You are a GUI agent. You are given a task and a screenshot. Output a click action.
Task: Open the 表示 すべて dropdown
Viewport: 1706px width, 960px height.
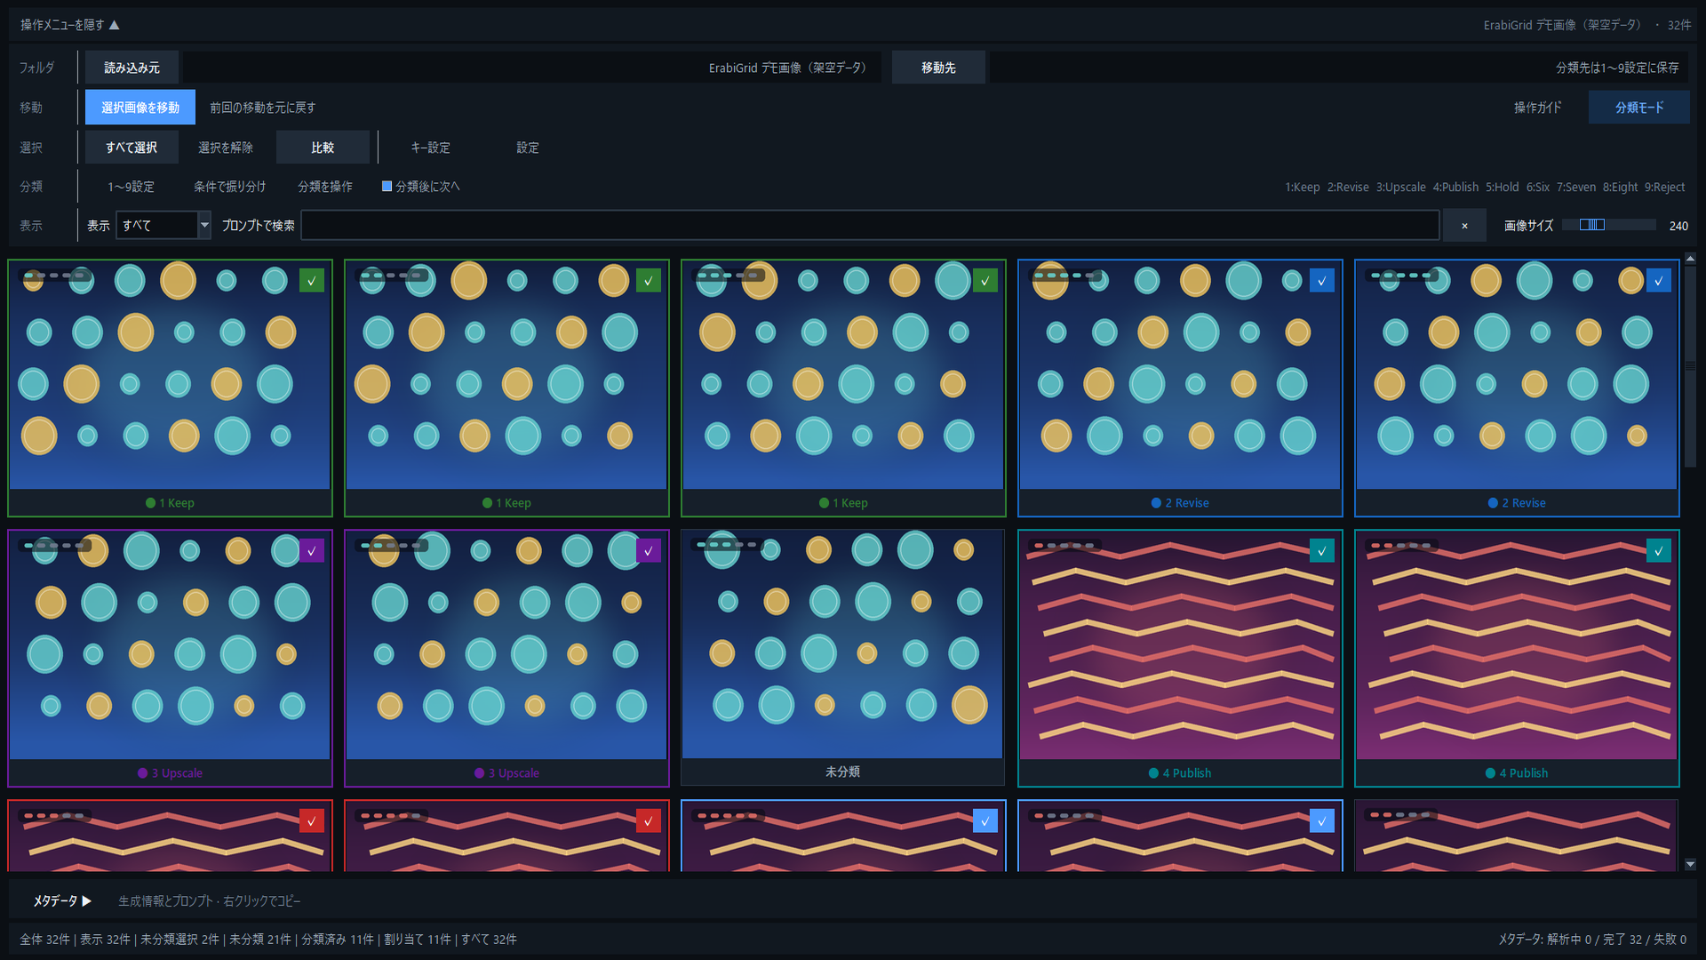point(163,226)
